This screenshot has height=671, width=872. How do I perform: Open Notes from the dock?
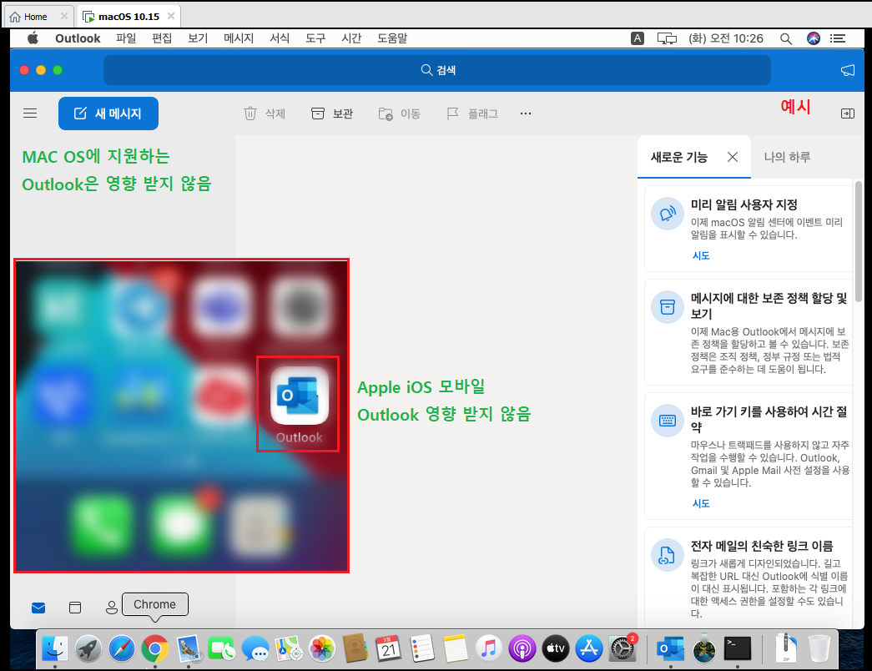pos(456,648)
